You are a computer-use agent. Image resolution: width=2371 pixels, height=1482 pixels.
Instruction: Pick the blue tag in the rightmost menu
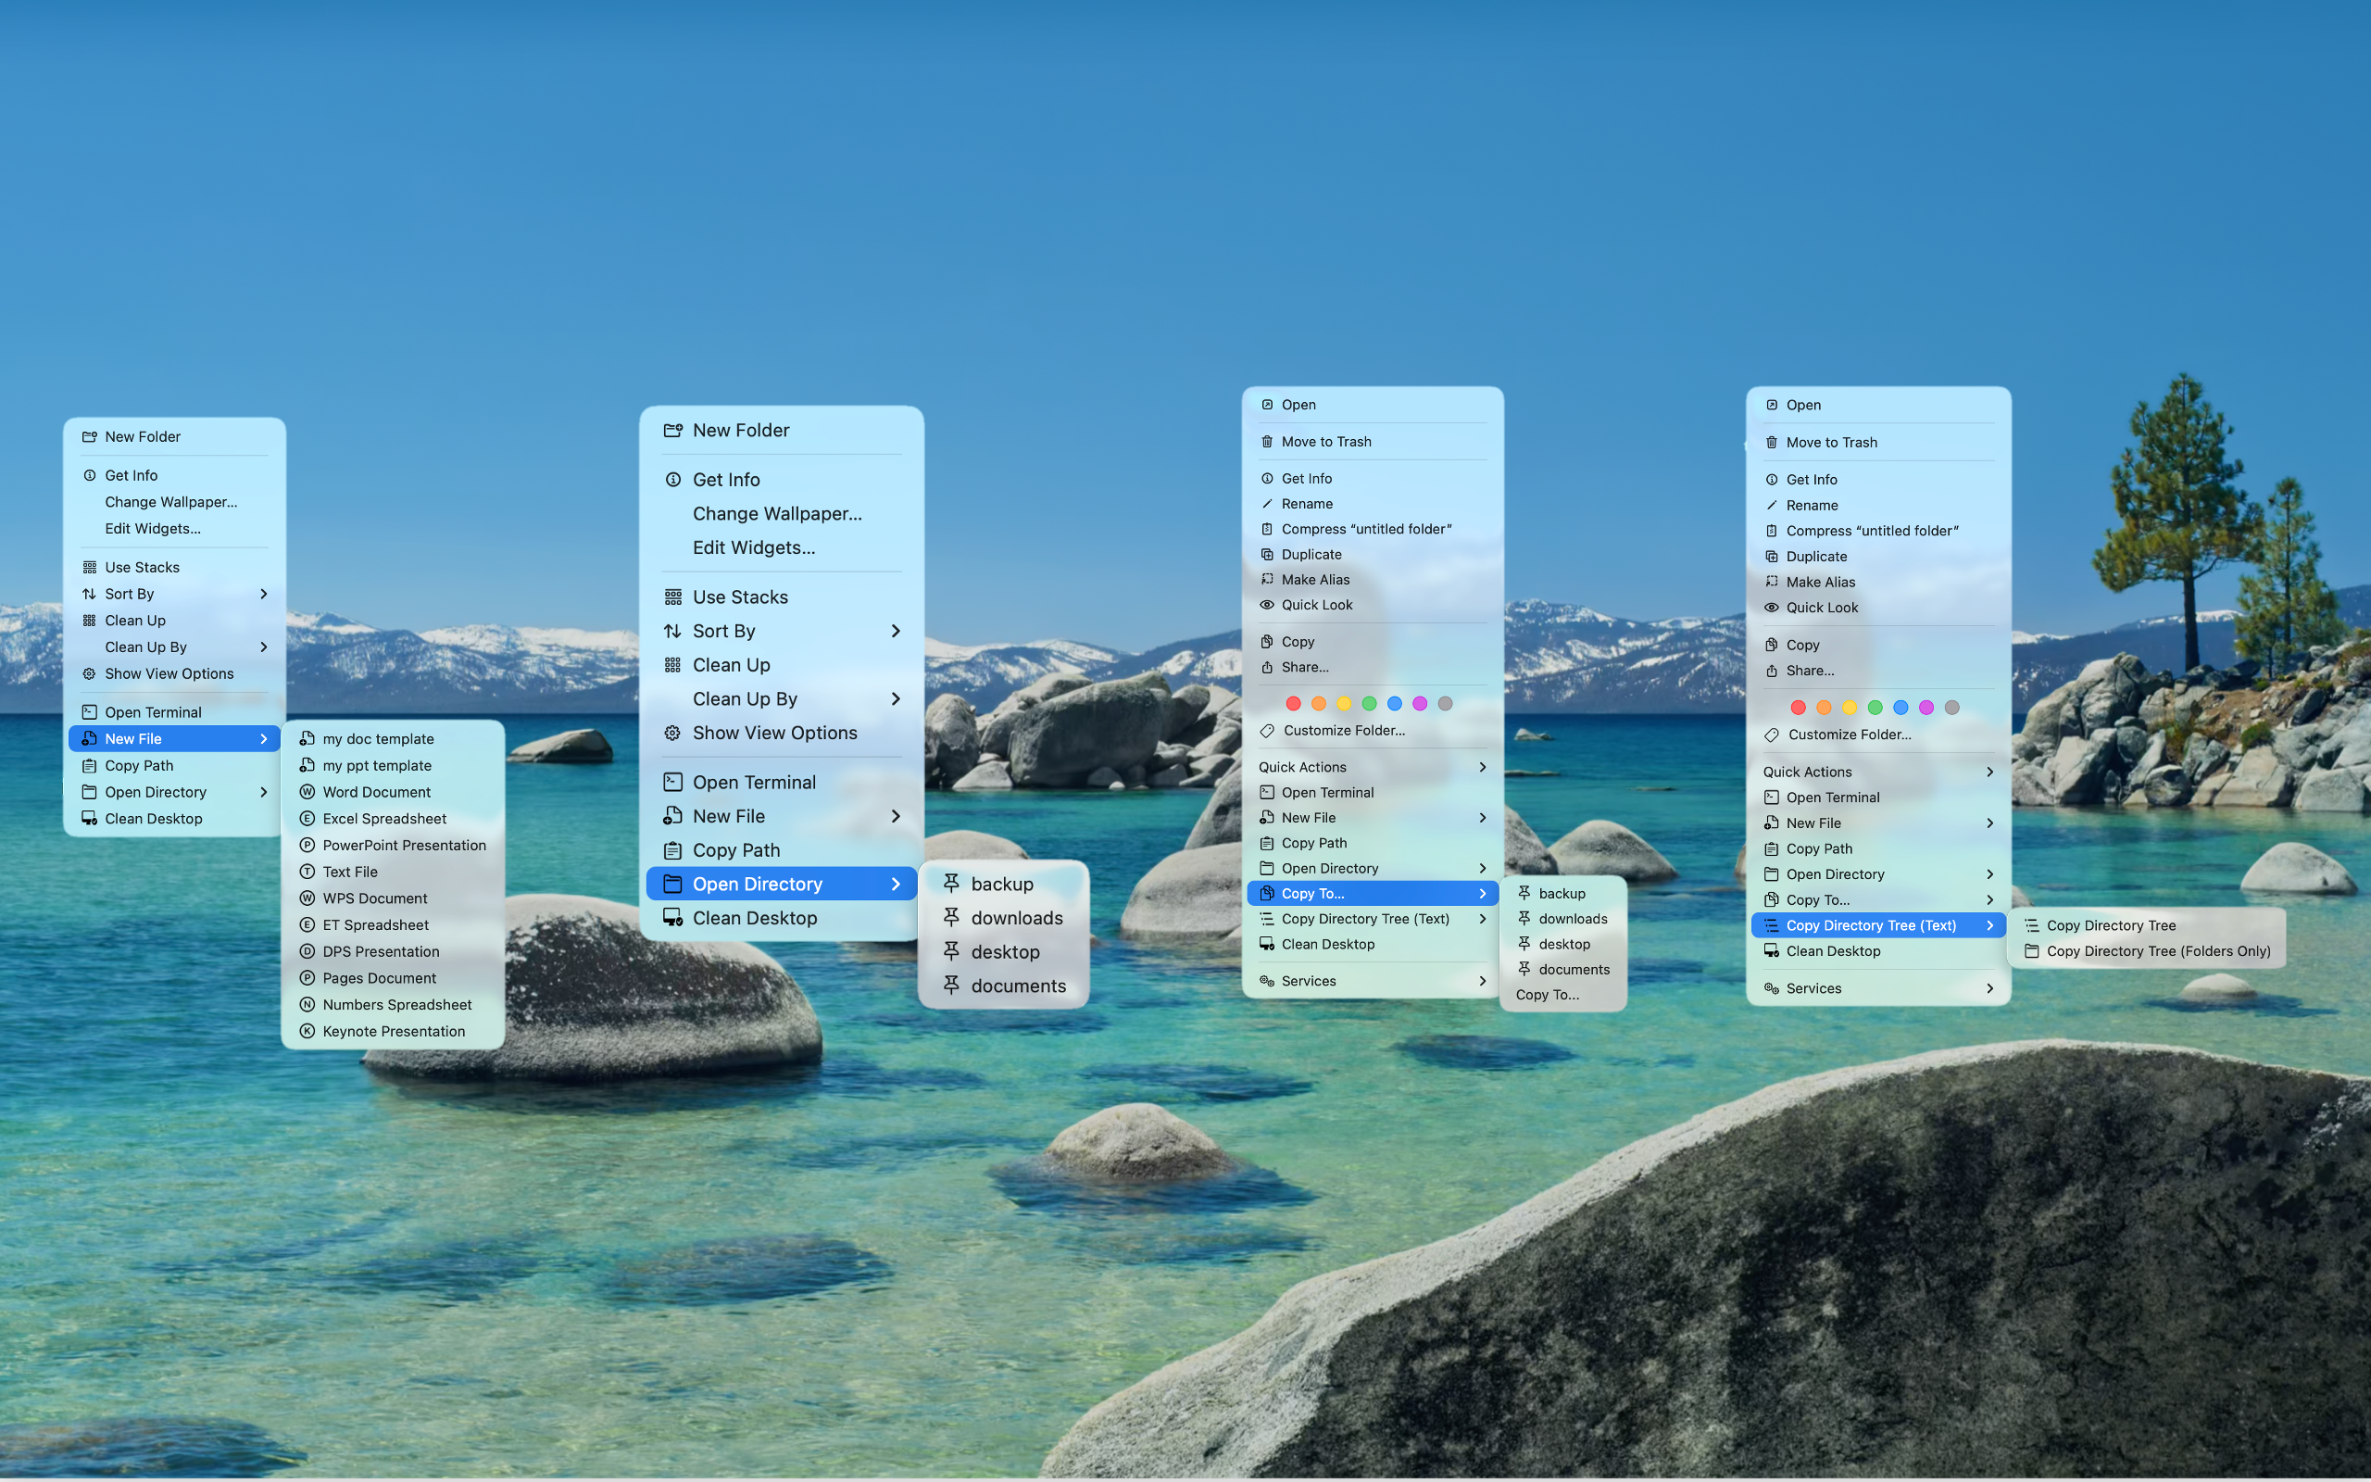pos(1901,708)
